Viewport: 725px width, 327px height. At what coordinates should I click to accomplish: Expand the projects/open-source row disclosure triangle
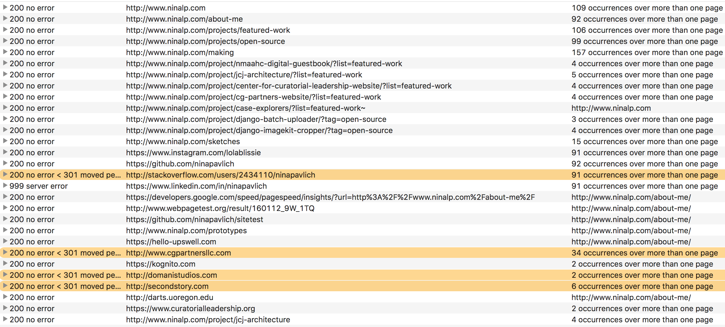[x=5, y=41]
